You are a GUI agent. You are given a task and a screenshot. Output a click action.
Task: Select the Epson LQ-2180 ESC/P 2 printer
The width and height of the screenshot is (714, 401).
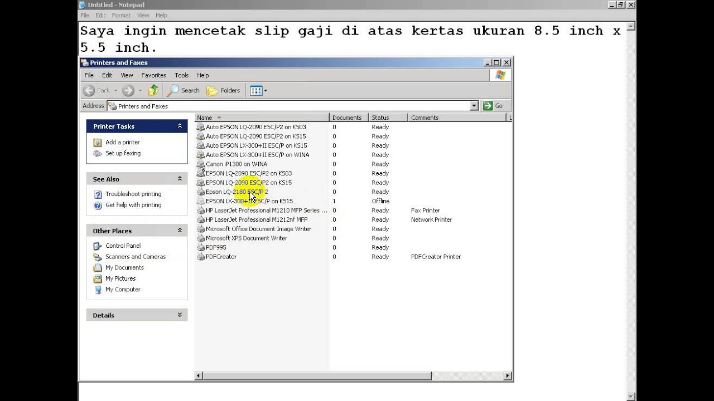[237, 192]
